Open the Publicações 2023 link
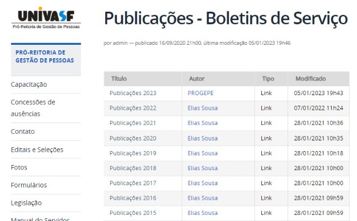Screen dimensions: 357x221 (133, 93)
